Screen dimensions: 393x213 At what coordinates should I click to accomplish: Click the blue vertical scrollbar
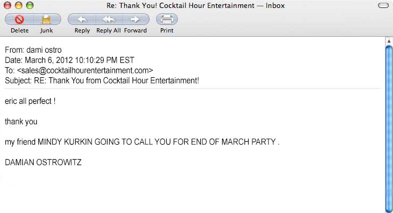point(389,122)
